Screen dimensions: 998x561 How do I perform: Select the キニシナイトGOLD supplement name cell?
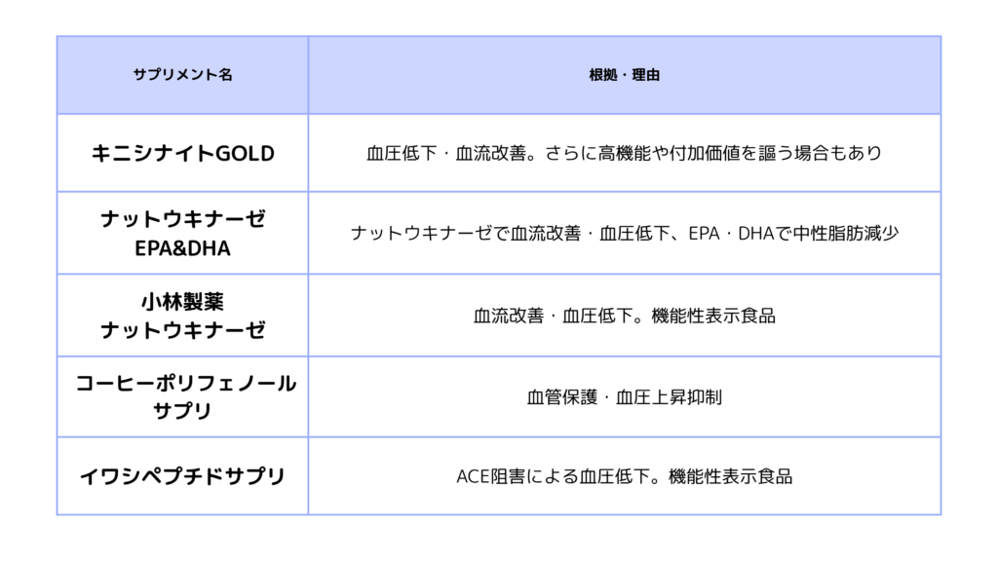[182, 153]
